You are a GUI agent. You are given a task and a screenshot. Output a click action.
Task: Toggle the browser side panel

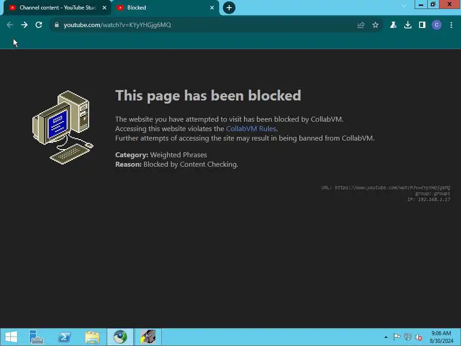(422, 25)
